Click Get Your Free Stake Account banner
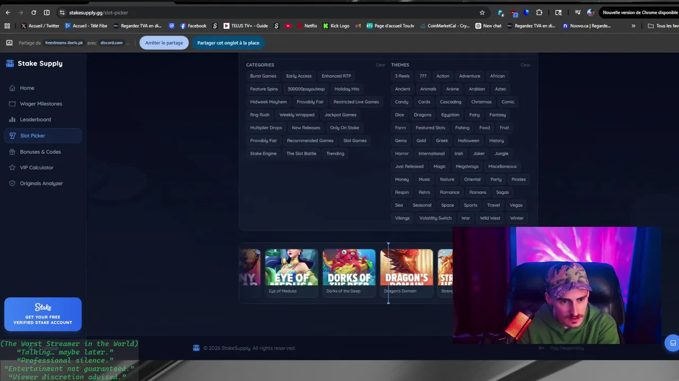Screen dimensions: 679x381 click(43, 314)
